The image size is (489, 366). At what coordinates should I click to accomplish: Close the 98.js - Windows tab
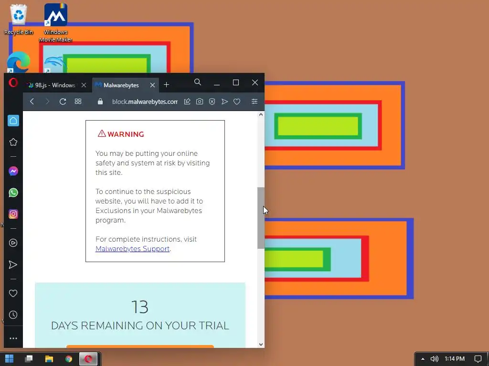[x=84, y=85]
